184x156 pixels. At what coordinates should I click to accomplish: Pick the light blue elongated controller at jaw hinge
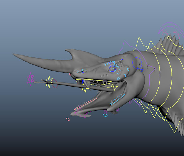click(x=117, y=99)
